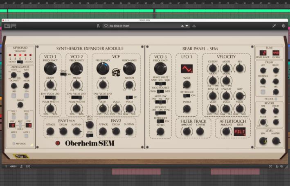
Task: Click the mascot icon in the VCF section
Action: 116,72
